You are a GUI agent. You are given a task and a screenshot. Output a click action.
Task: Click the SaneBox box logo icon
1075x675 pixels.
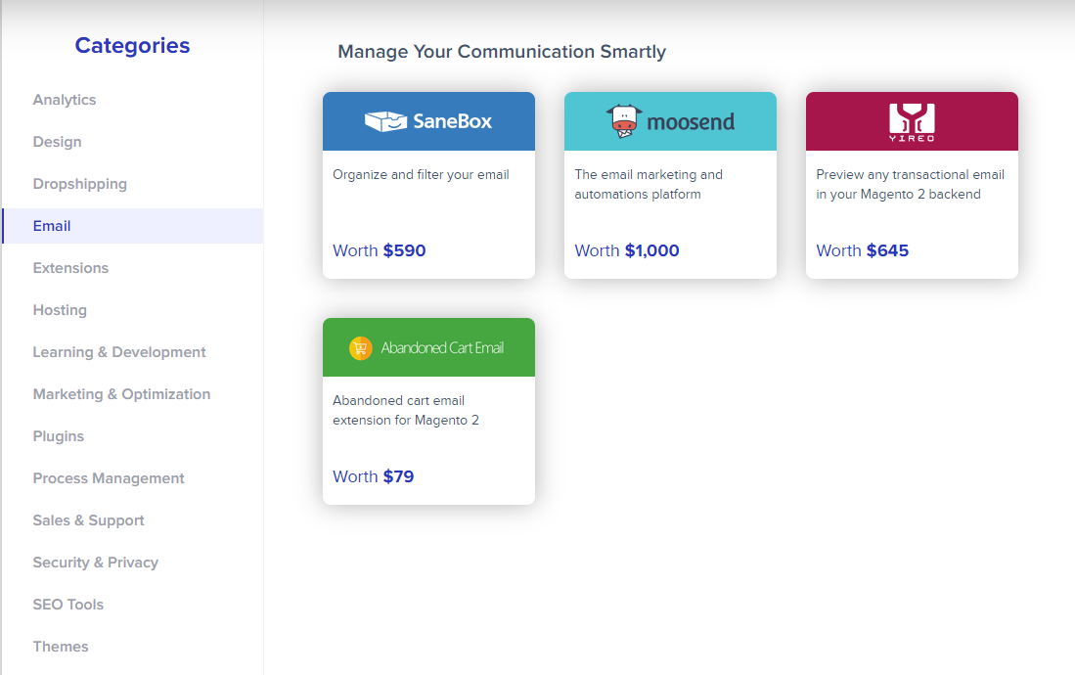coord(385,121)
